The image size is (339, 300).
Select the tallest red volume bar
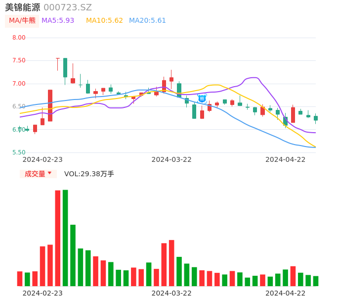tap(58, 238)
